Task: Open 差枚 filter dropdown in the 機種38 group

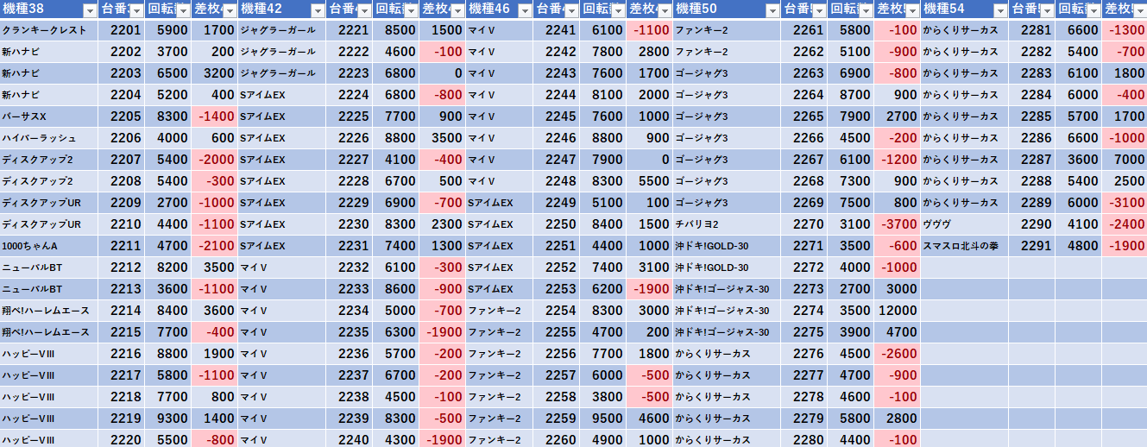Action: click(x=230, y=10)
